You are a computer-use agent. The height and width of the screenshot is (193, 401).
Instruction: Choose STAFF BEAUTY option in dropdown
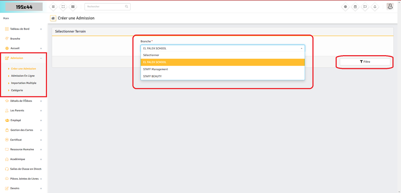point(152,76)
